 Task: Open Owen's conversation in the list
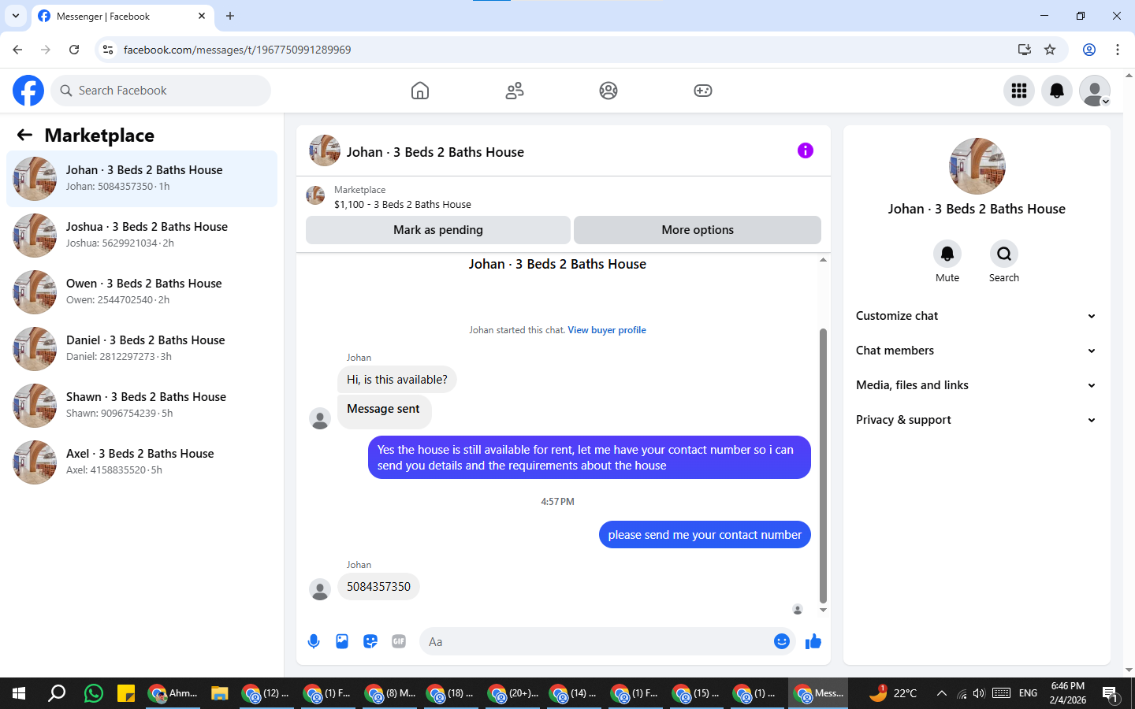142,292
